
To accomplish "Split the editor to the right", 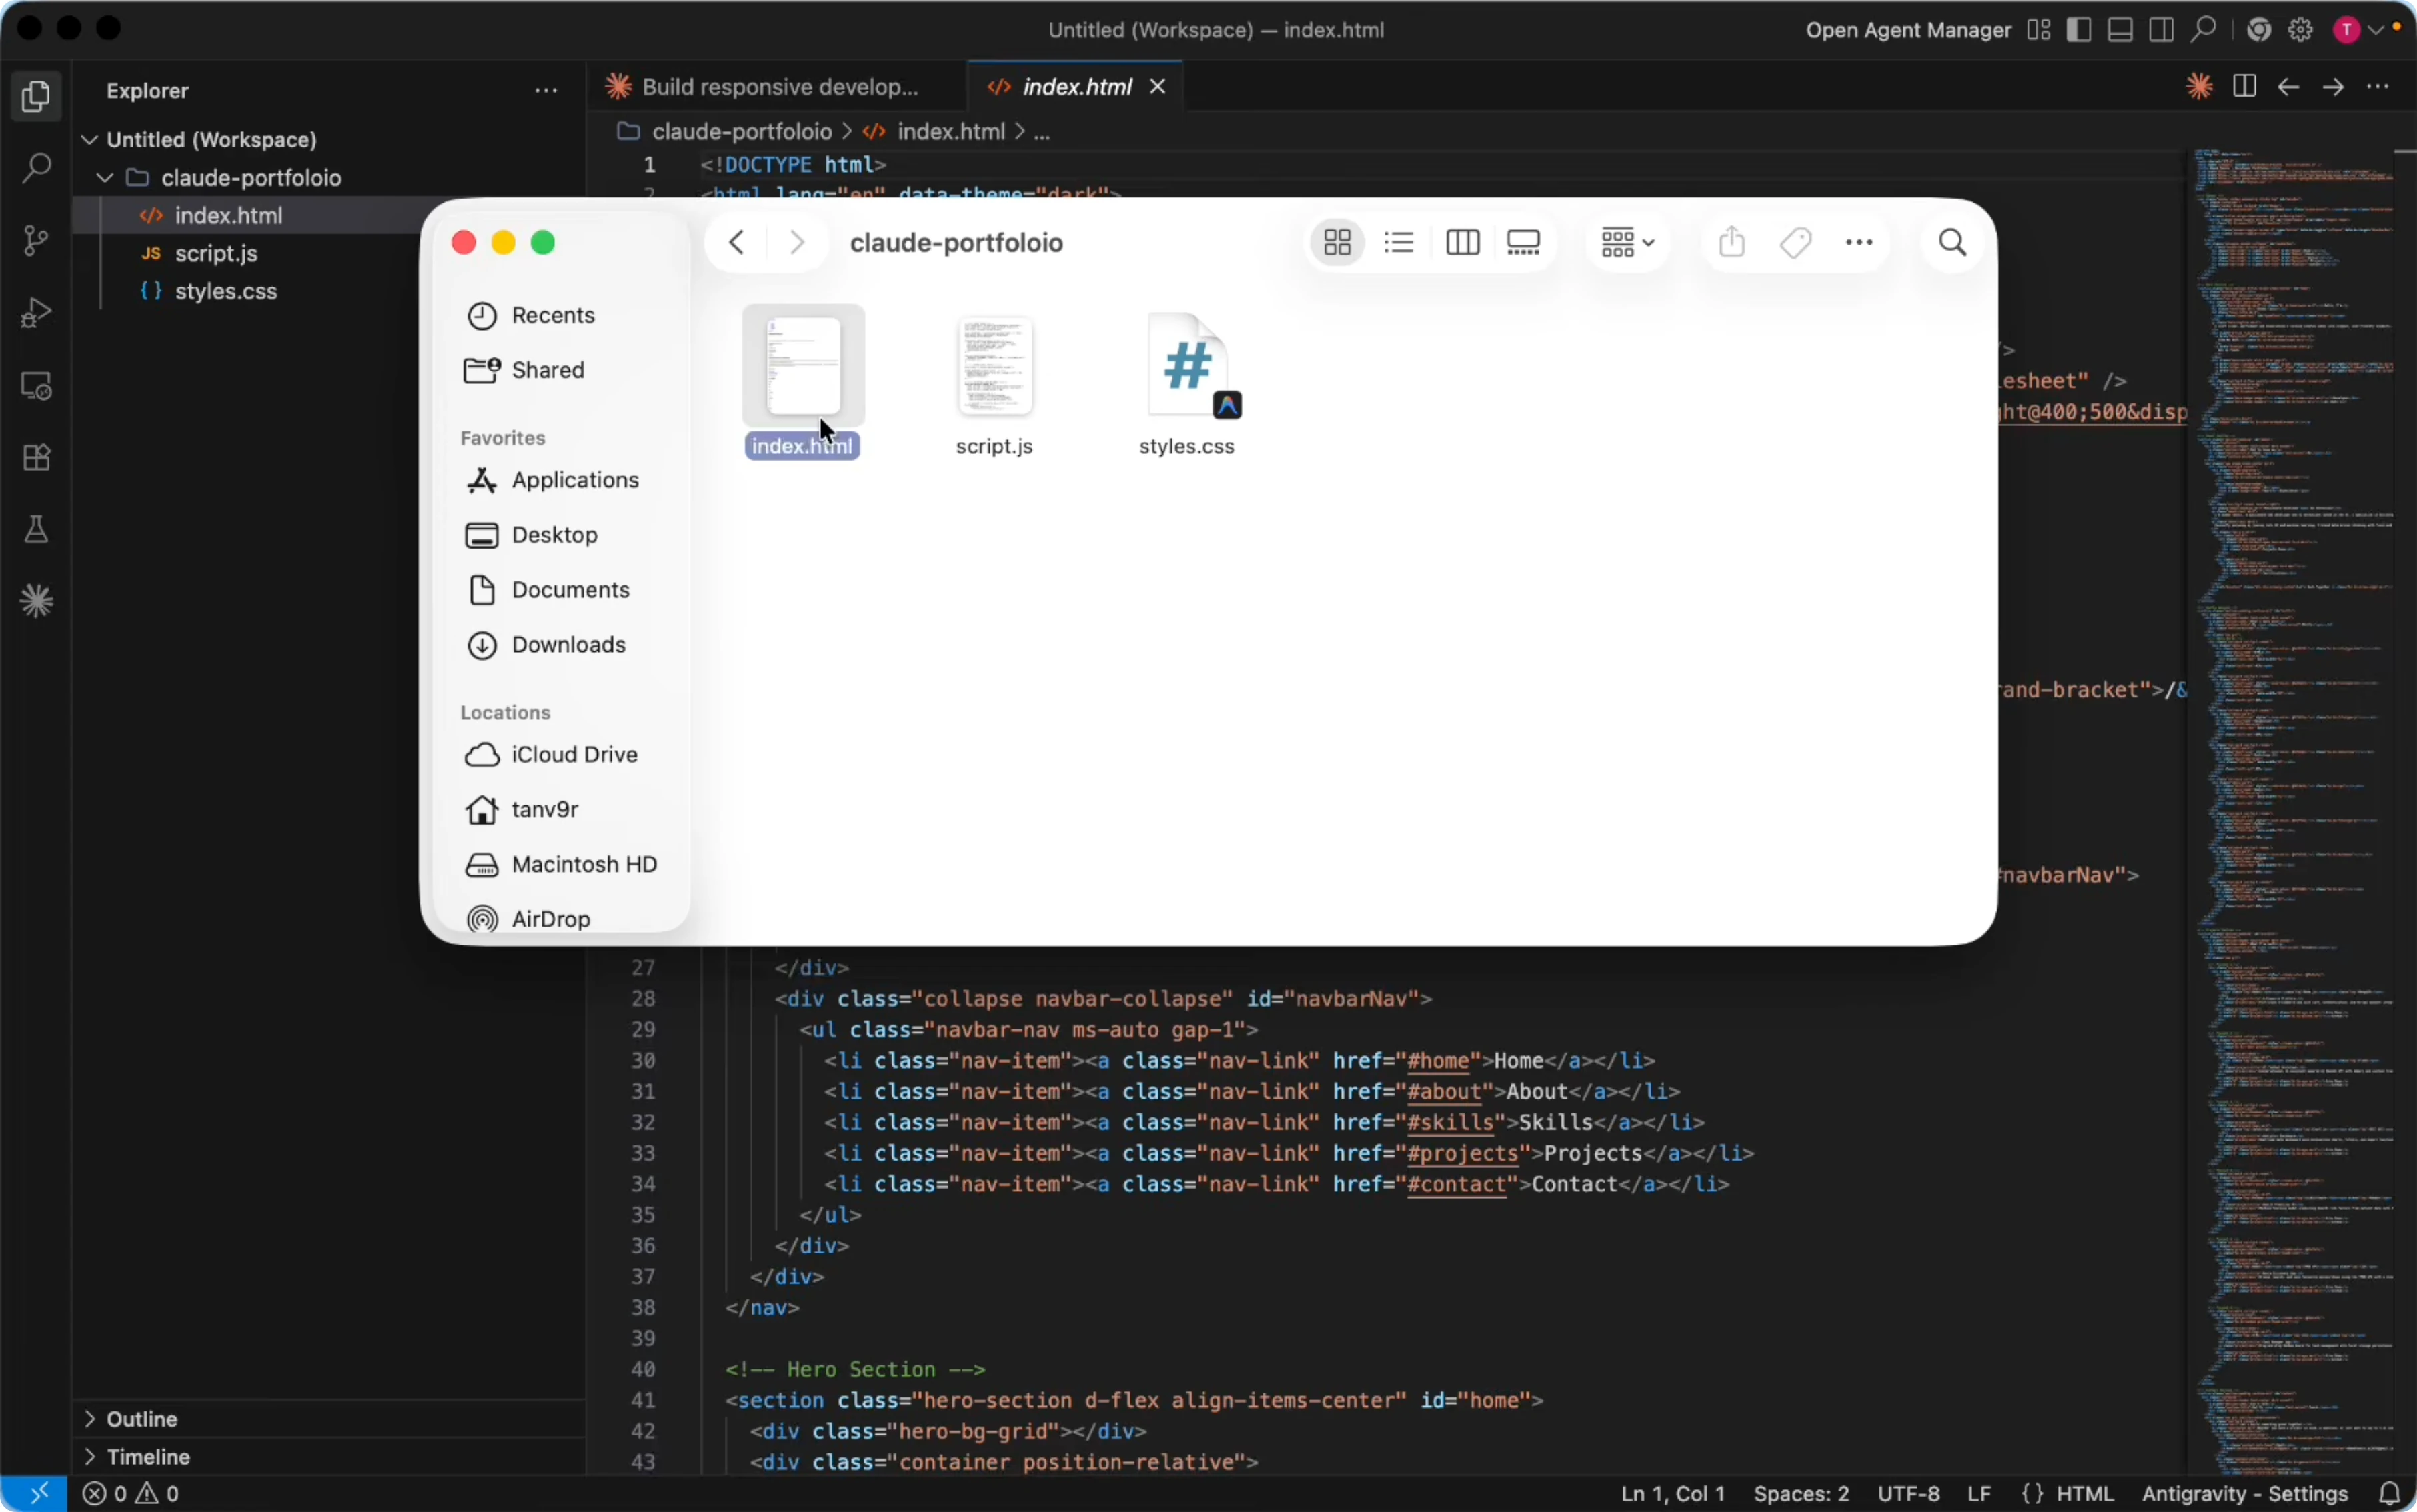I will 2244,87.
